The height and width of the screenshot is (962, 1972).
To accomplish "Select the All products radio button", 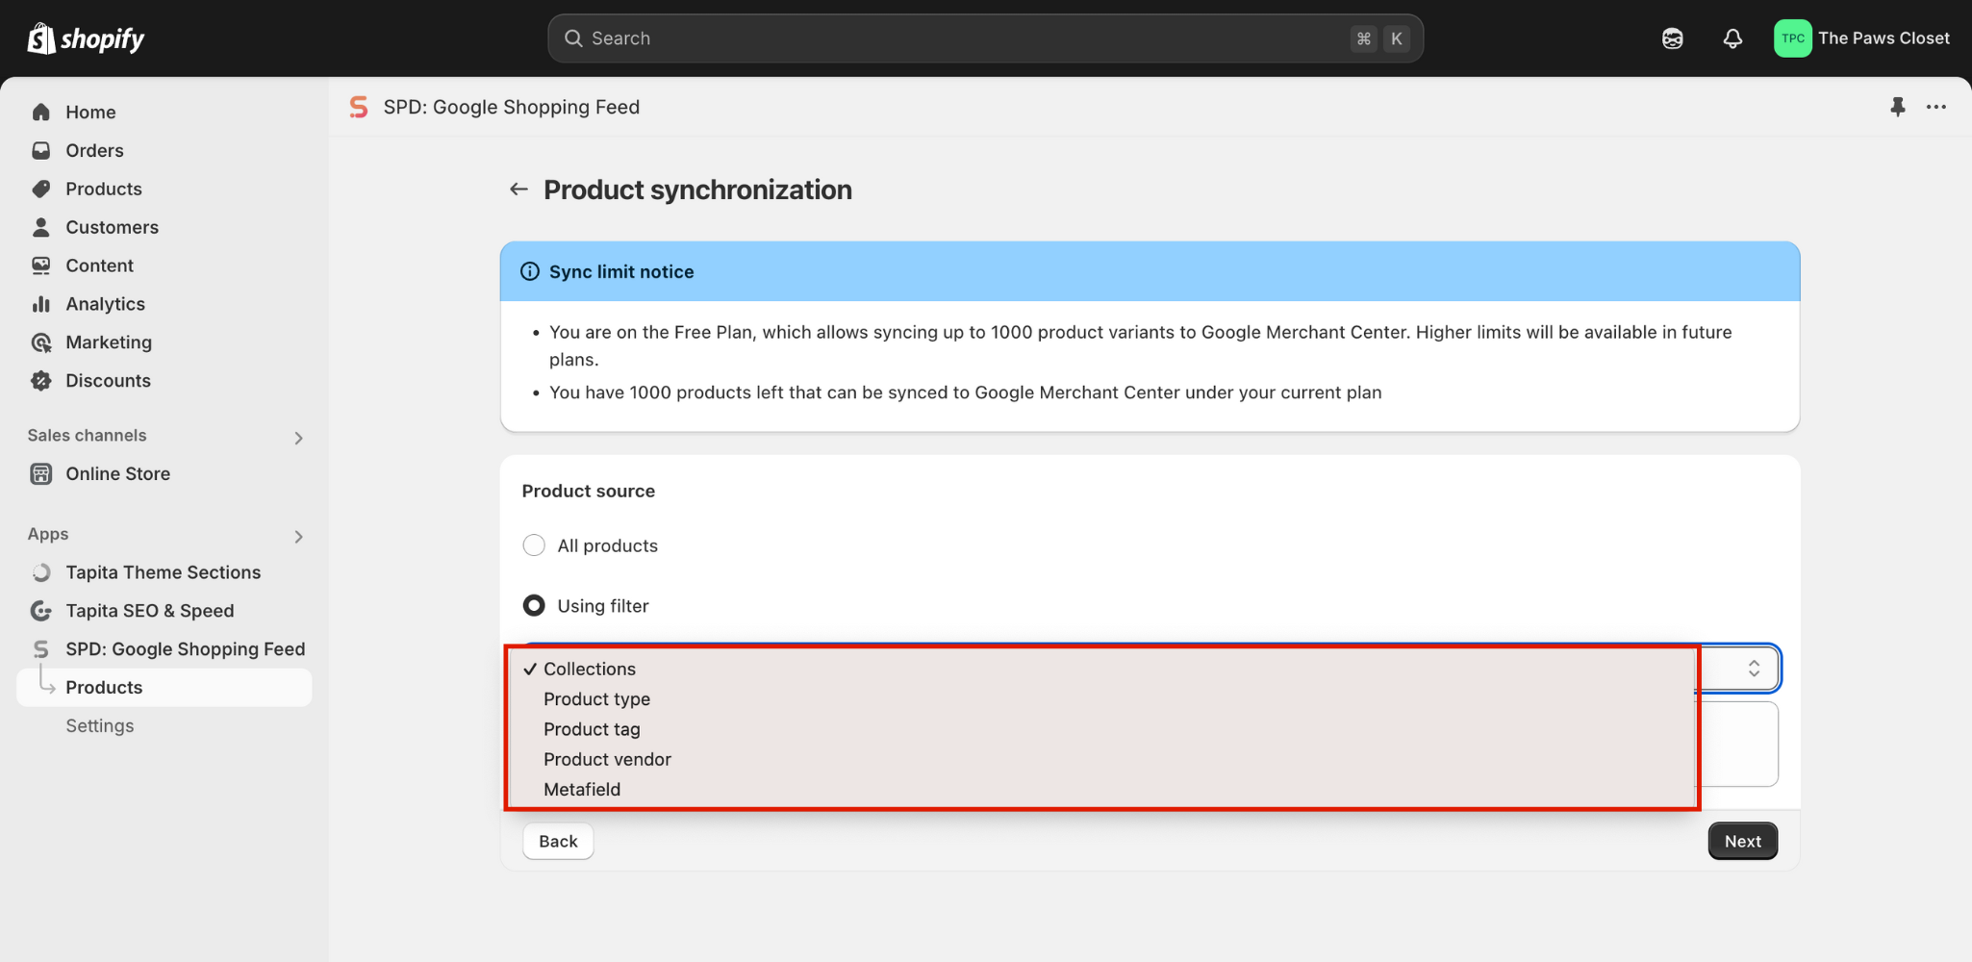I will pyautogui.click(x=534, y=545).
